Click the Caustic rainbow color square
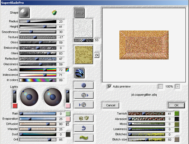The image size is (189, 144). 67,70
